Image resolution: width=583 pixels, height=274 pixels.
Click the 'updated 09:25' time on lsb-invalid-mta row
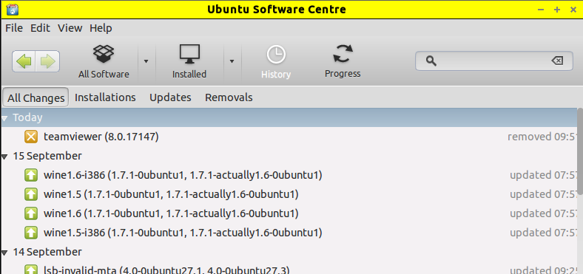tap(543, 270)
